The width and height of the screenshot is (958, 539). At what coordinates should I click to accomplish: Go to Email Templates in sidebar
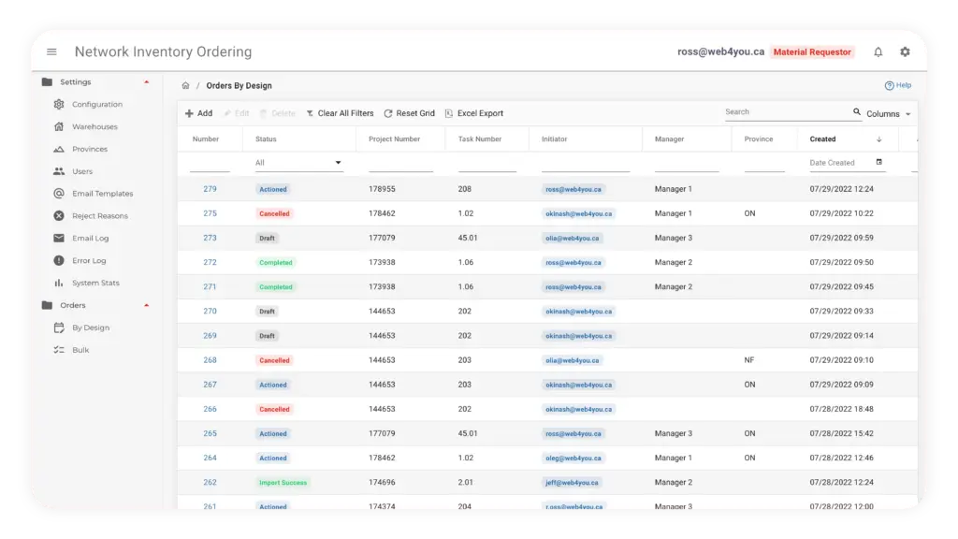pos(102,194)
